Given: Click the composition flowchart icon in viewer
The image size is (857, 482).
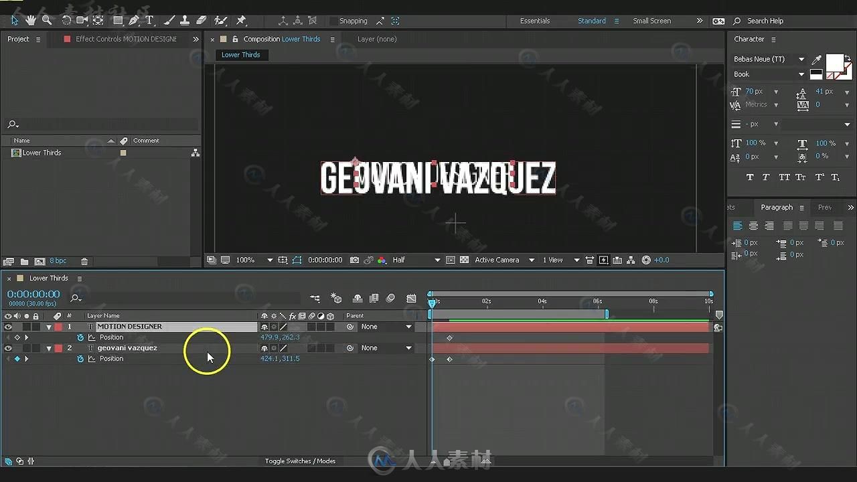Looking at the screenshot, I should 631,260.
